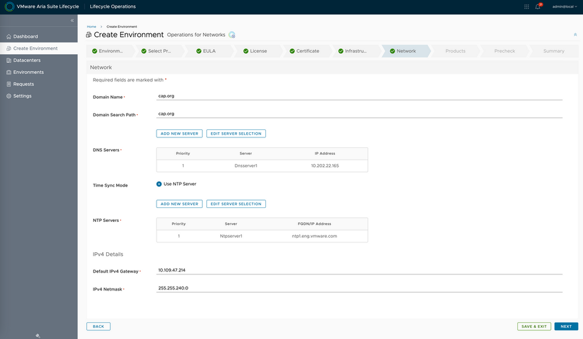Click the License step green checkmark icon

[246, 51]
